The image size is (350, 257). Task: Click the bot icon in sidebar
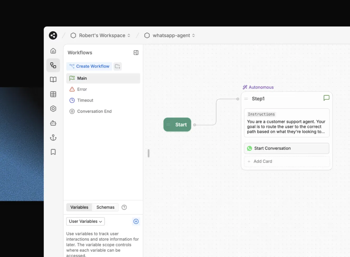pos(53,123)
